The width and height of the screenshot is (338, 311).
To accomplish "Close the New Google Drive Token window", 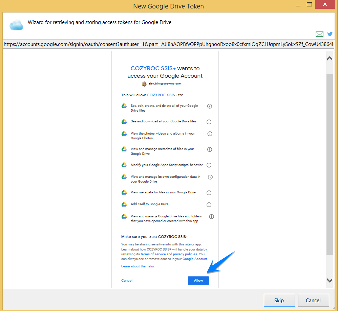I will click(x=325, y=4).
